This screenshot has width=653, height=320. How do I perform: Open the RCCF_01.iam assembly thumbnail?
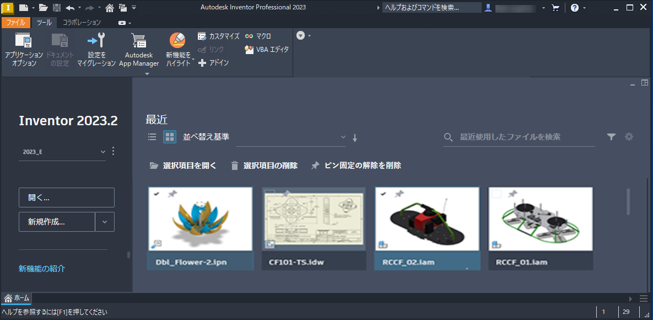coord(541,219)
